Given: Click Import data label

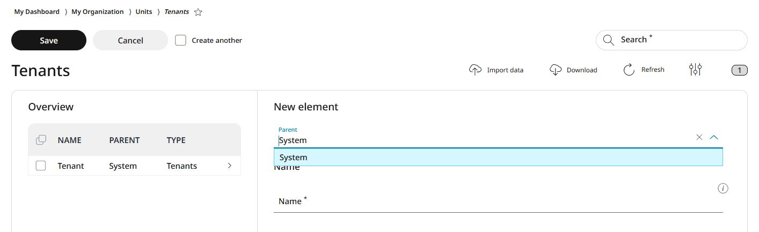Looking at the screenshot, I should tap(505, 70).
